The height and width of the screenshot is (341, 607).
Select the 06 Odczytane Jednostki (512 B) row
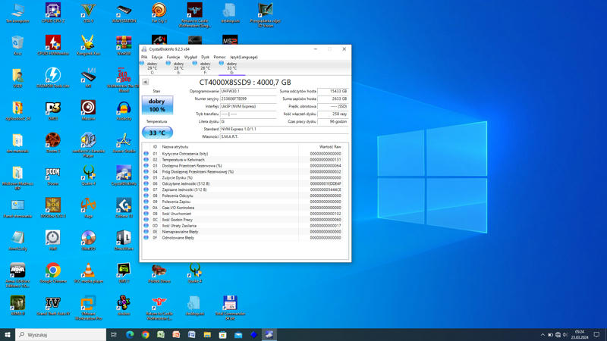[244, 183]
